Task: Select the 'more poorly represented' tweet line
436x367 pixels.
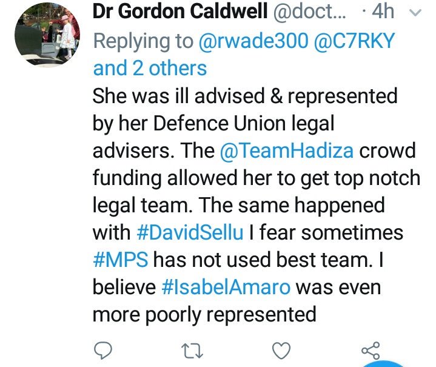Action: click(x=204, y=315)
